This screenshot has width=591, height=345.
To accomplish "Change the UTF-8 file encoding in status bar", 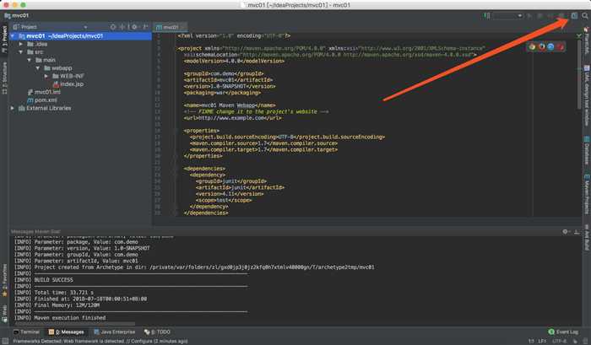I will (559, 342).
